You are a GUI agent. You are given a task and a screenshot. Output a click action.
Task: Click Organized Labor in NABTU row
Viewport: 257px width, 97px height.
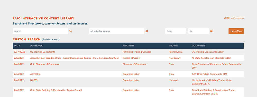tap(131, 80)
